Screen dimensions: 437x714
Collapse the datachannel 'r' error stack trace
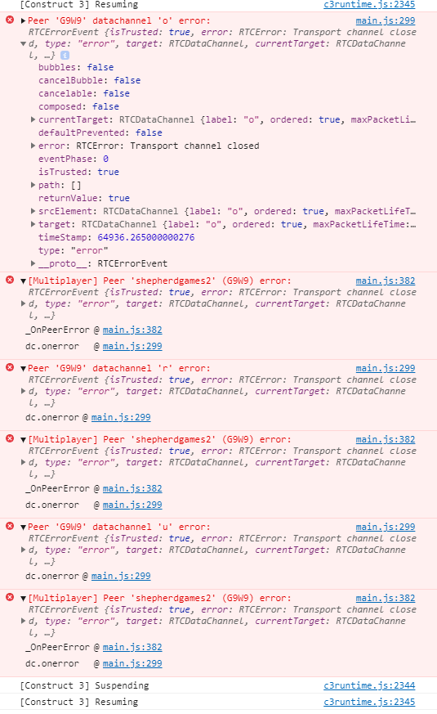[23, 368]
